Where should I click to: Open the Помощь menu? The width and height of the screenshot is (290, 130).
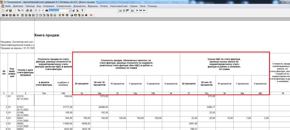click(152, 6)
